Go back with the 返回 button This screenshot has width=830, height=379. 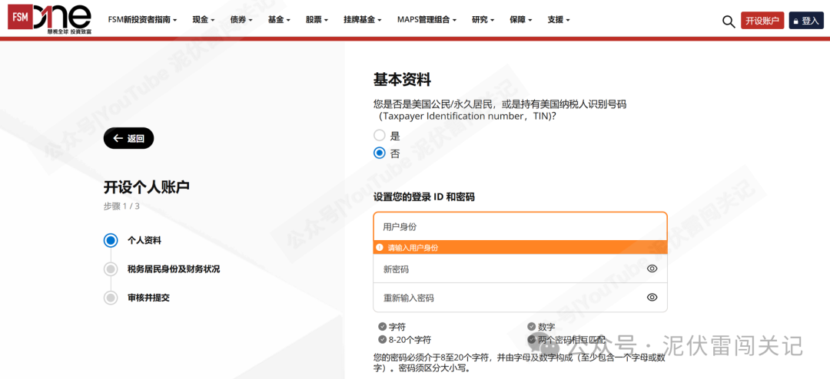[128, 139]
